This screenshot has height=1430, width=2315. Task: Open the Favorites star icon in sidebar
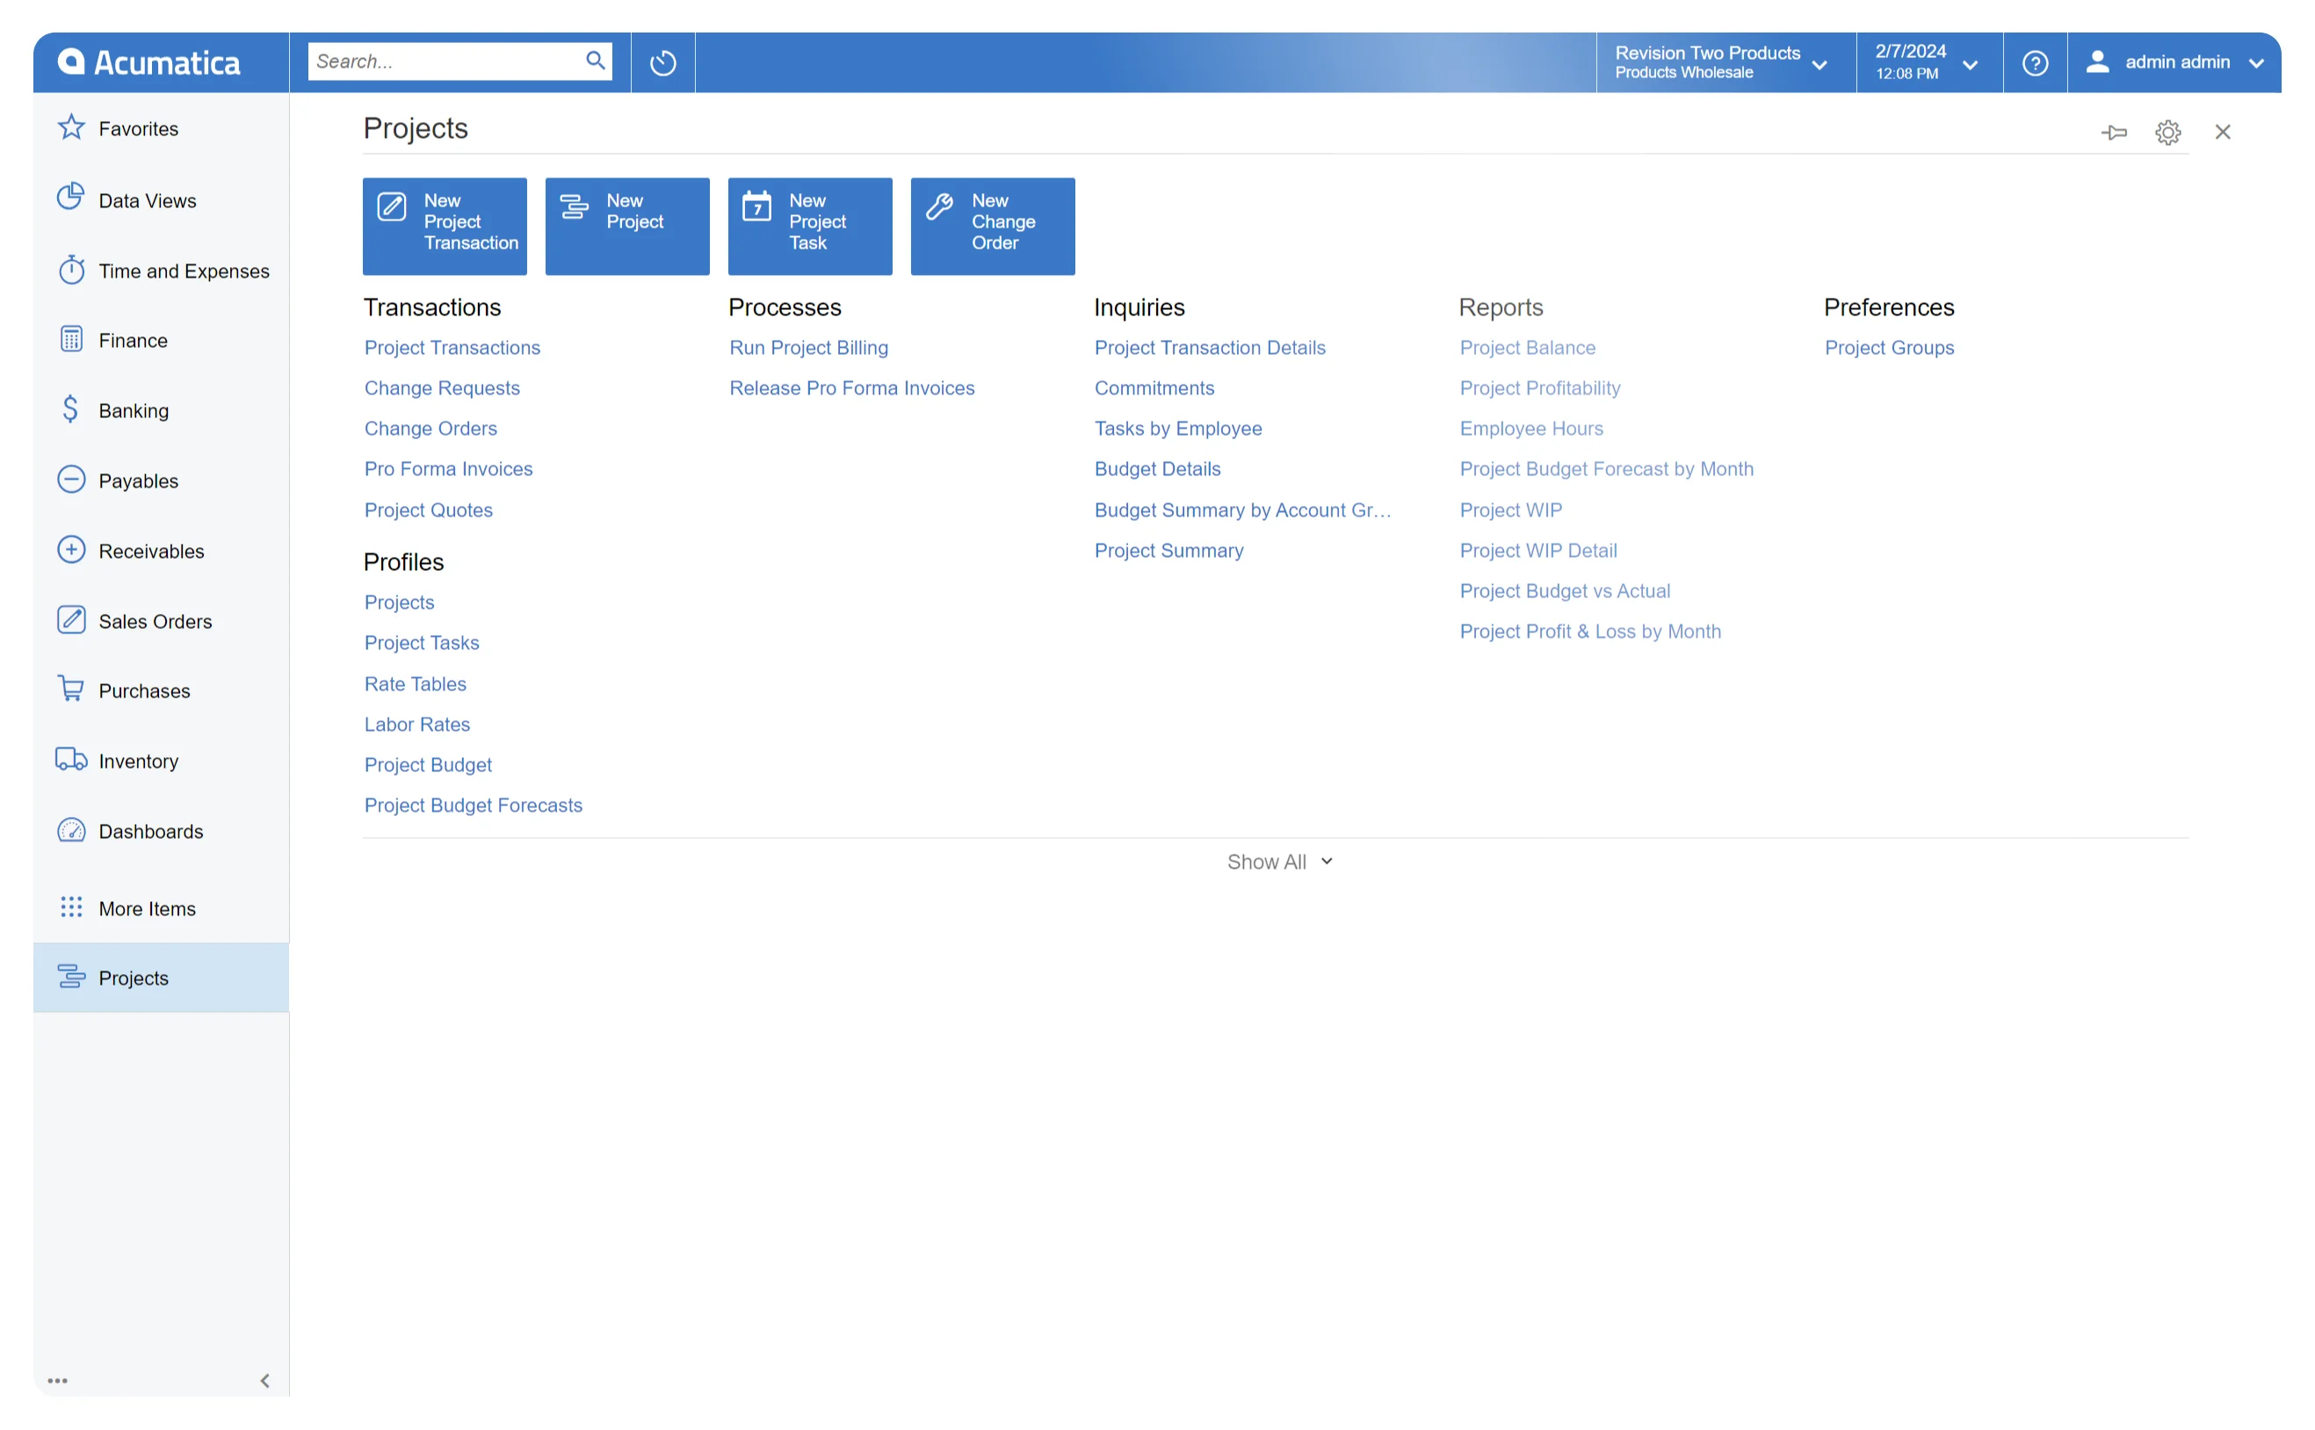tap(71, 127)
